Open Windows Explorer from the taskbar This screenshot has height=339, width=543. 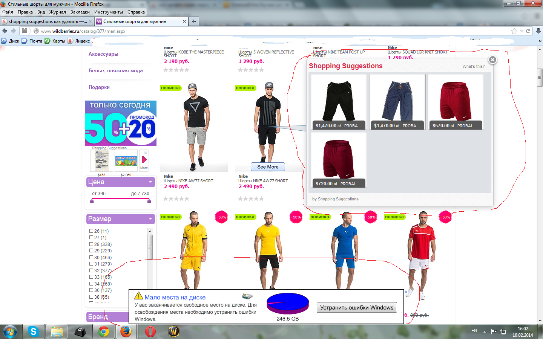click(x=57, y=331)
